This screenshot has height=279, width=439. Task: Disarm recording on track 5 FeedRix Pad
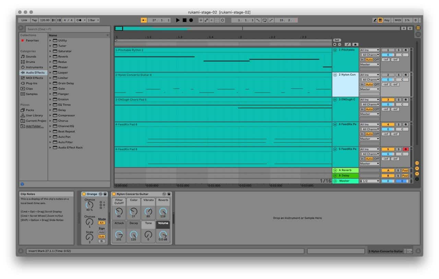(x=406, y=149)
